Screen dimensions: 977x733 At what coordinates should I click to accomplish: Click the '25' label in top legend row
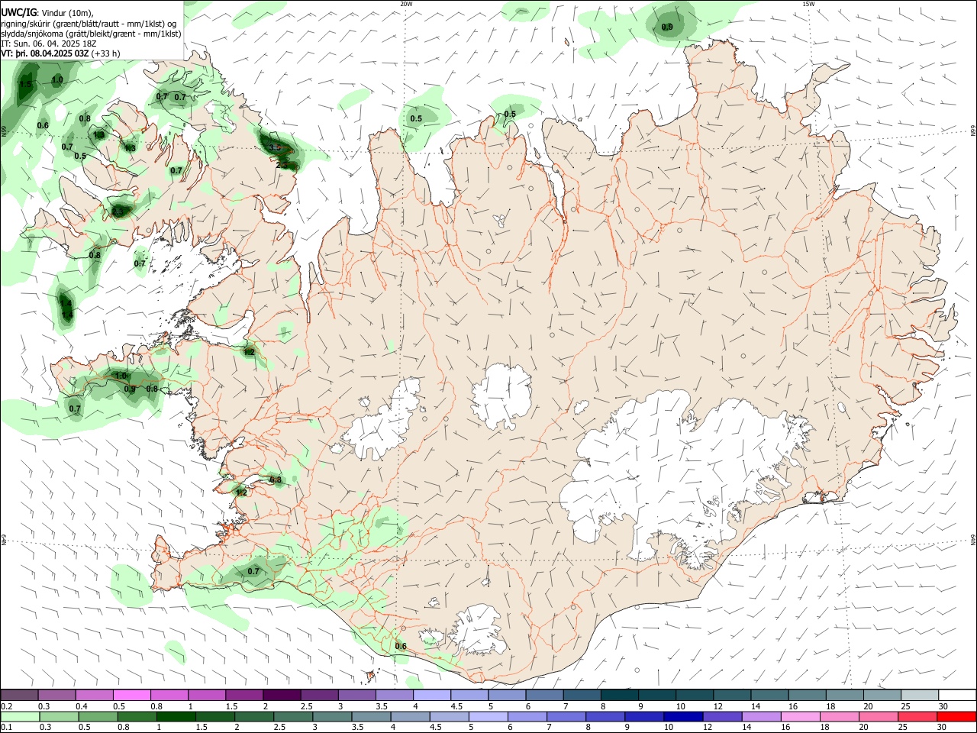[904, 707]
